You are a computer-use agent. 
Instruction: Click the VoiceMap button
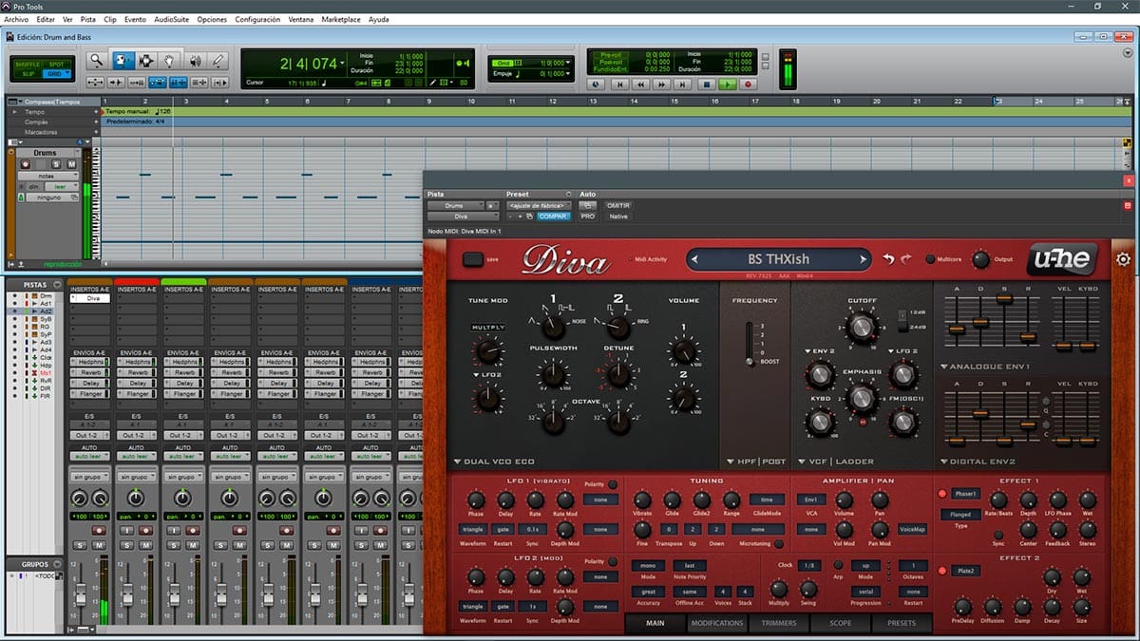(912, 529)
